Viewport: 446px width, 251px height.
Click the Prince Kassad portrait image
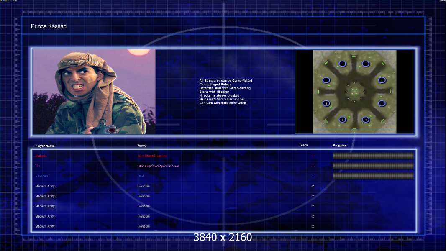pyautogui.click(x=95, y=92)
